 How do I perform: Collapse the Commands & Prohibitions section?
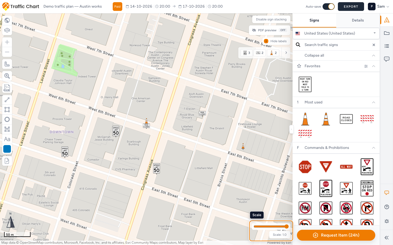coord(374,148)
